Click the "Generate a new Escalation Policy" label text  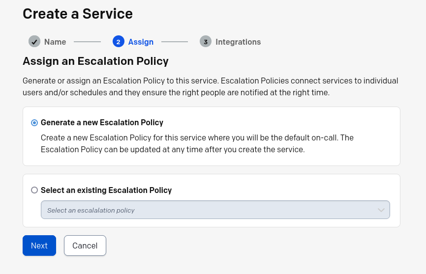point(102,123)
